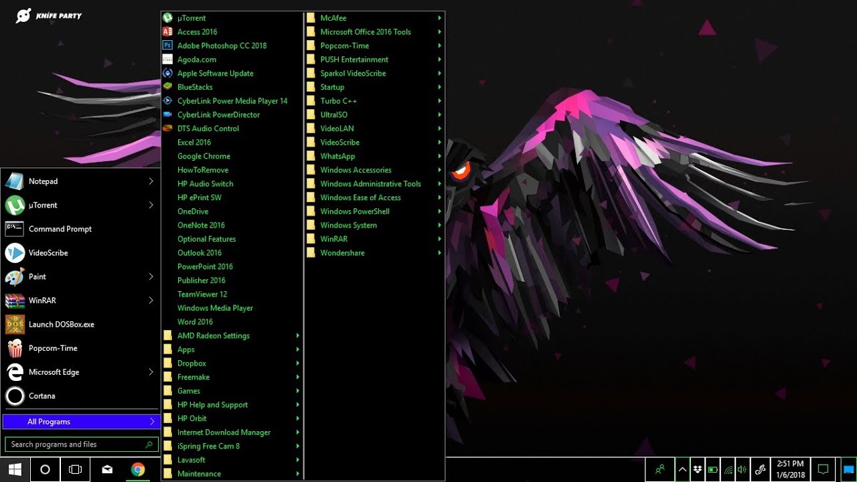
Task: Show hidden tray icons
Action: 682,469
